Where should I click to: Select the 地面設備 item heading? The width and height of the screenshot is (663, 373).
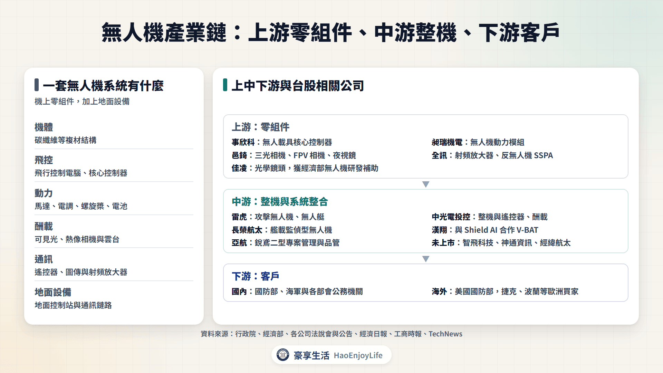[53, 292]
